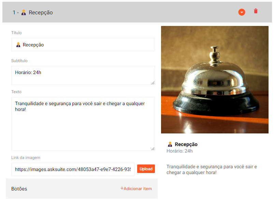Add a button with +Adicionar item
The width and height of the screenshot is (274, 201).
click(x=136, y=189)
